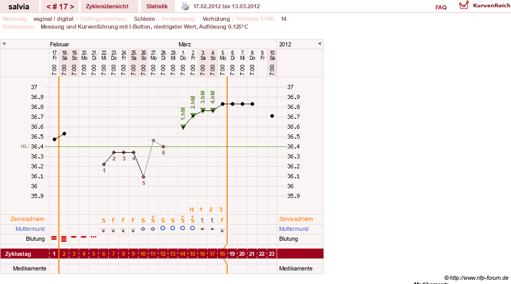Expand chart with the > arrow left of Februar
Image resolution: width=511 pixels, height=284 pixels.
pyautogui.click(x=4, y=43)
